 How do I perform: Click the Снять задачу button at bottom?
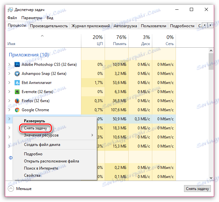coord(197,189)
